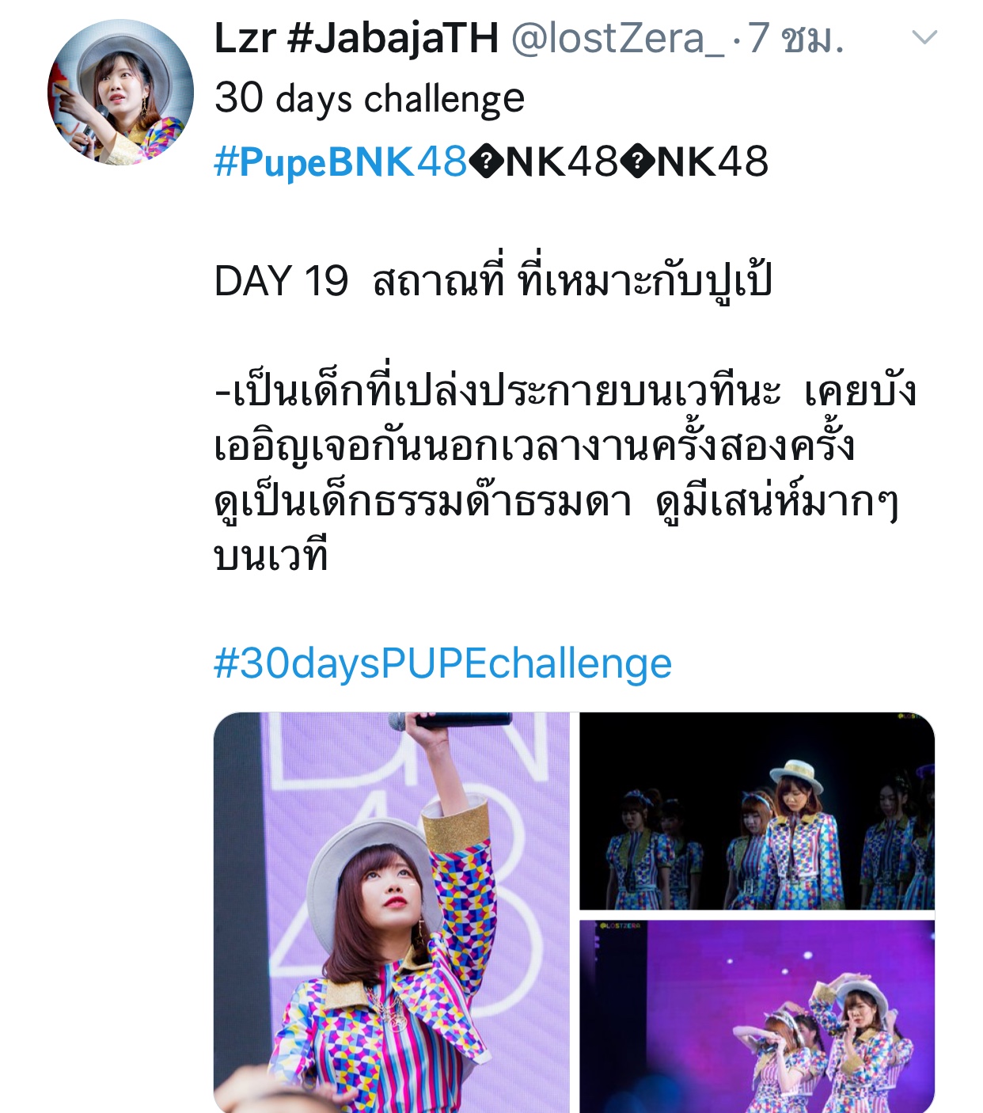View bottom-right purple stage dance photo
The width and height of the screenshot is (983, 1113).
tap(757, 1016)
